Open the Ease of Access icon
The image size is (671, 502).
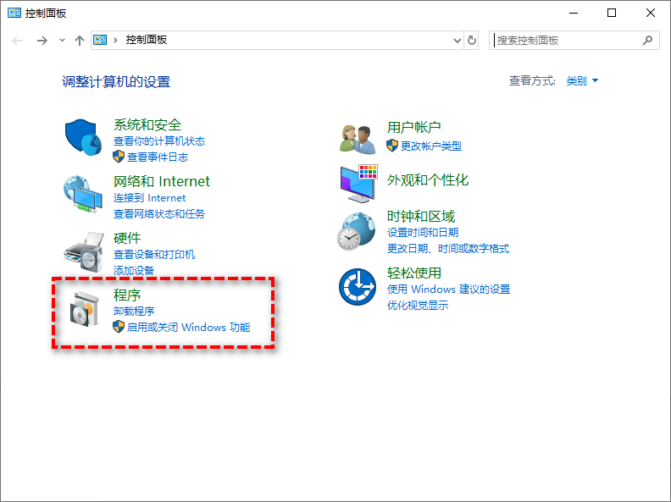point(357,286)
